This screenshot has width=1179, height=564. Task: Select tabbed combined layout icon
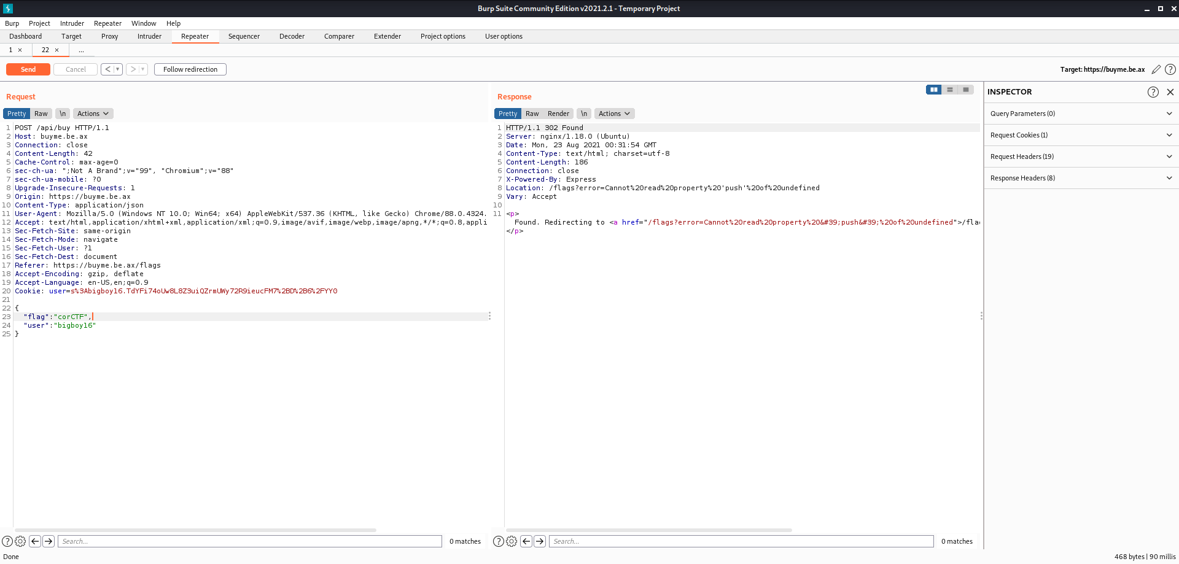pos(966,90)
